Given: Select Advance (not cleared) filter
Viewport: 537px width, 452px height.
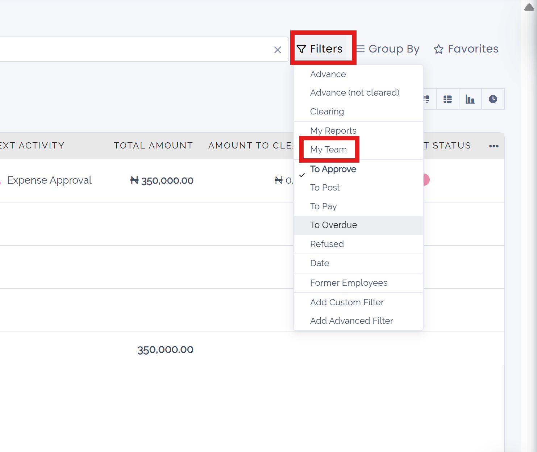Looking at the screenshot, I should pos(354,93).
